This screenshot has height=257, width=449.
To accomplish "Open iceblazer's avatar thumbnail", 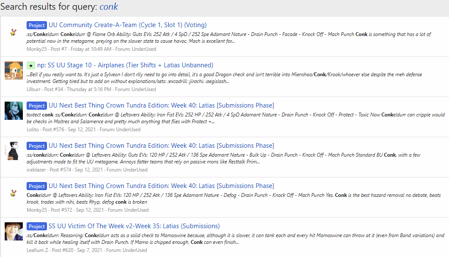I will (14, 151).
